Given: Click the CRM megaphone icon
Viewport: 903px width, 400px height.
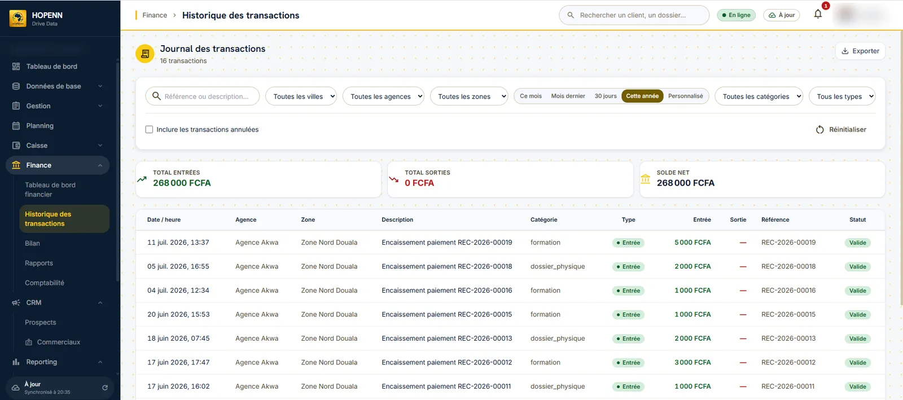Looking at the screenshot, I should pos(16,303).
